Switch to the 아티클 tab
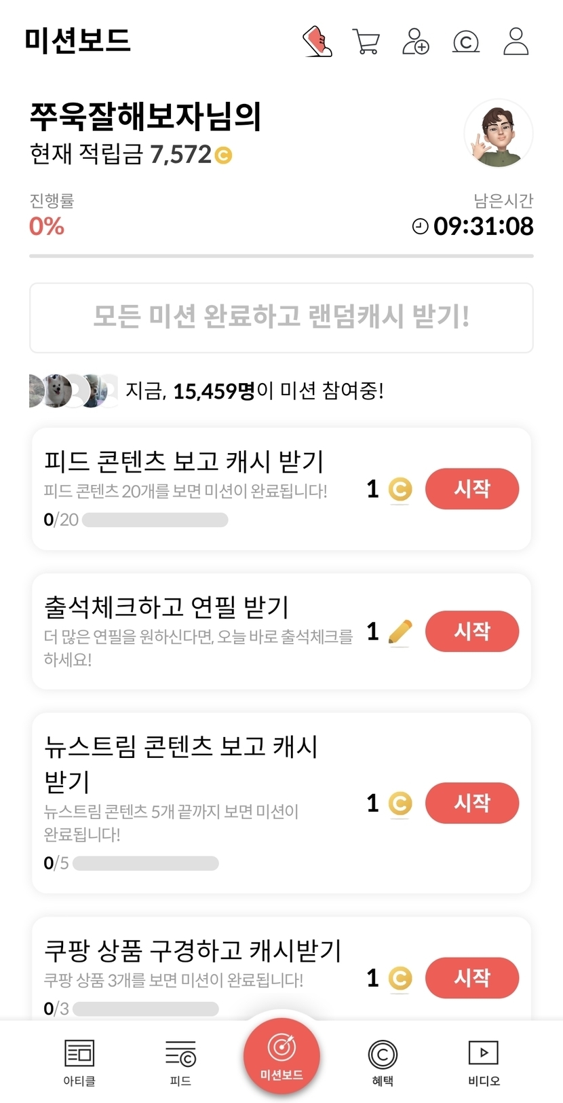 coord(79,1062)
